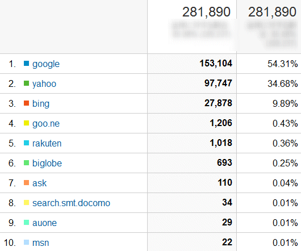The image size is (301, 251).
Task: Click the light blue swatch beside msn
Action: (26, 242)
